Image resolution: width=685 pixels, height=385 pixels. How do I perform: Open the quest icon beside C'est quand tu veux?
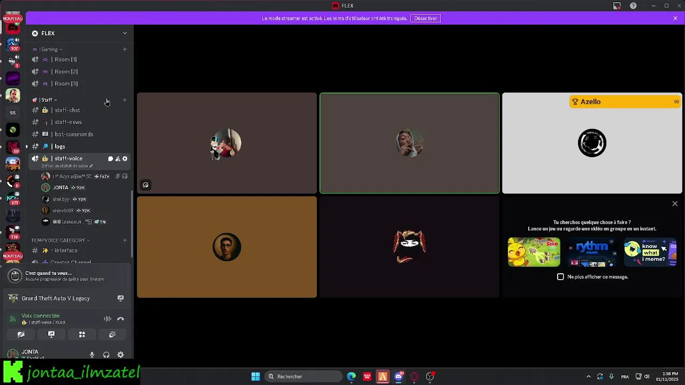pyautogui.click(x=15, y=276)
